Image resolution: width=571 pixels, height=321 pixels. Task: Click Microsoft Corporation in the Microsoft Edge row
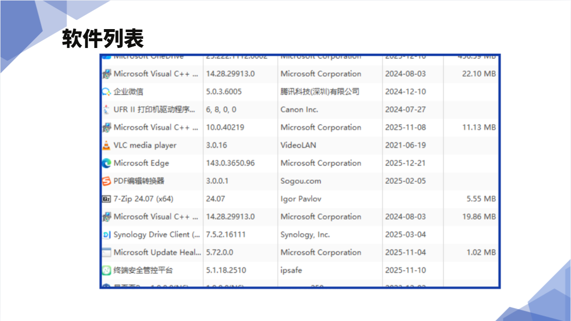point(321,163)
